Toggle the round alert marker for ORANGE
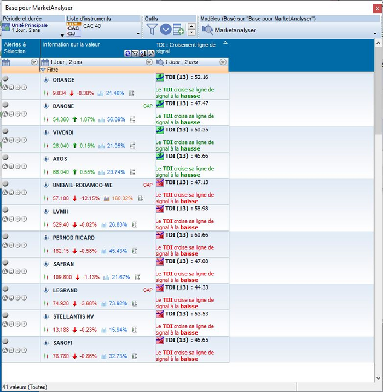 [x=5, y=78]
